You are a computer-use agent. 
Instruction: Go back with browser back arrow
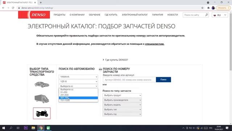pos(3,8)
